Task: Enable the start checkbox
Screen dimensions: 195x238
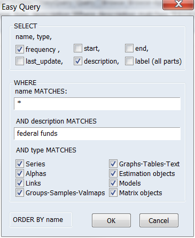Action: 78,48
